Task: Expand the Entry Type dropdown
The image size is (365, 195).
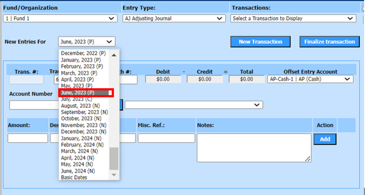Action: [x=173, y=19]
